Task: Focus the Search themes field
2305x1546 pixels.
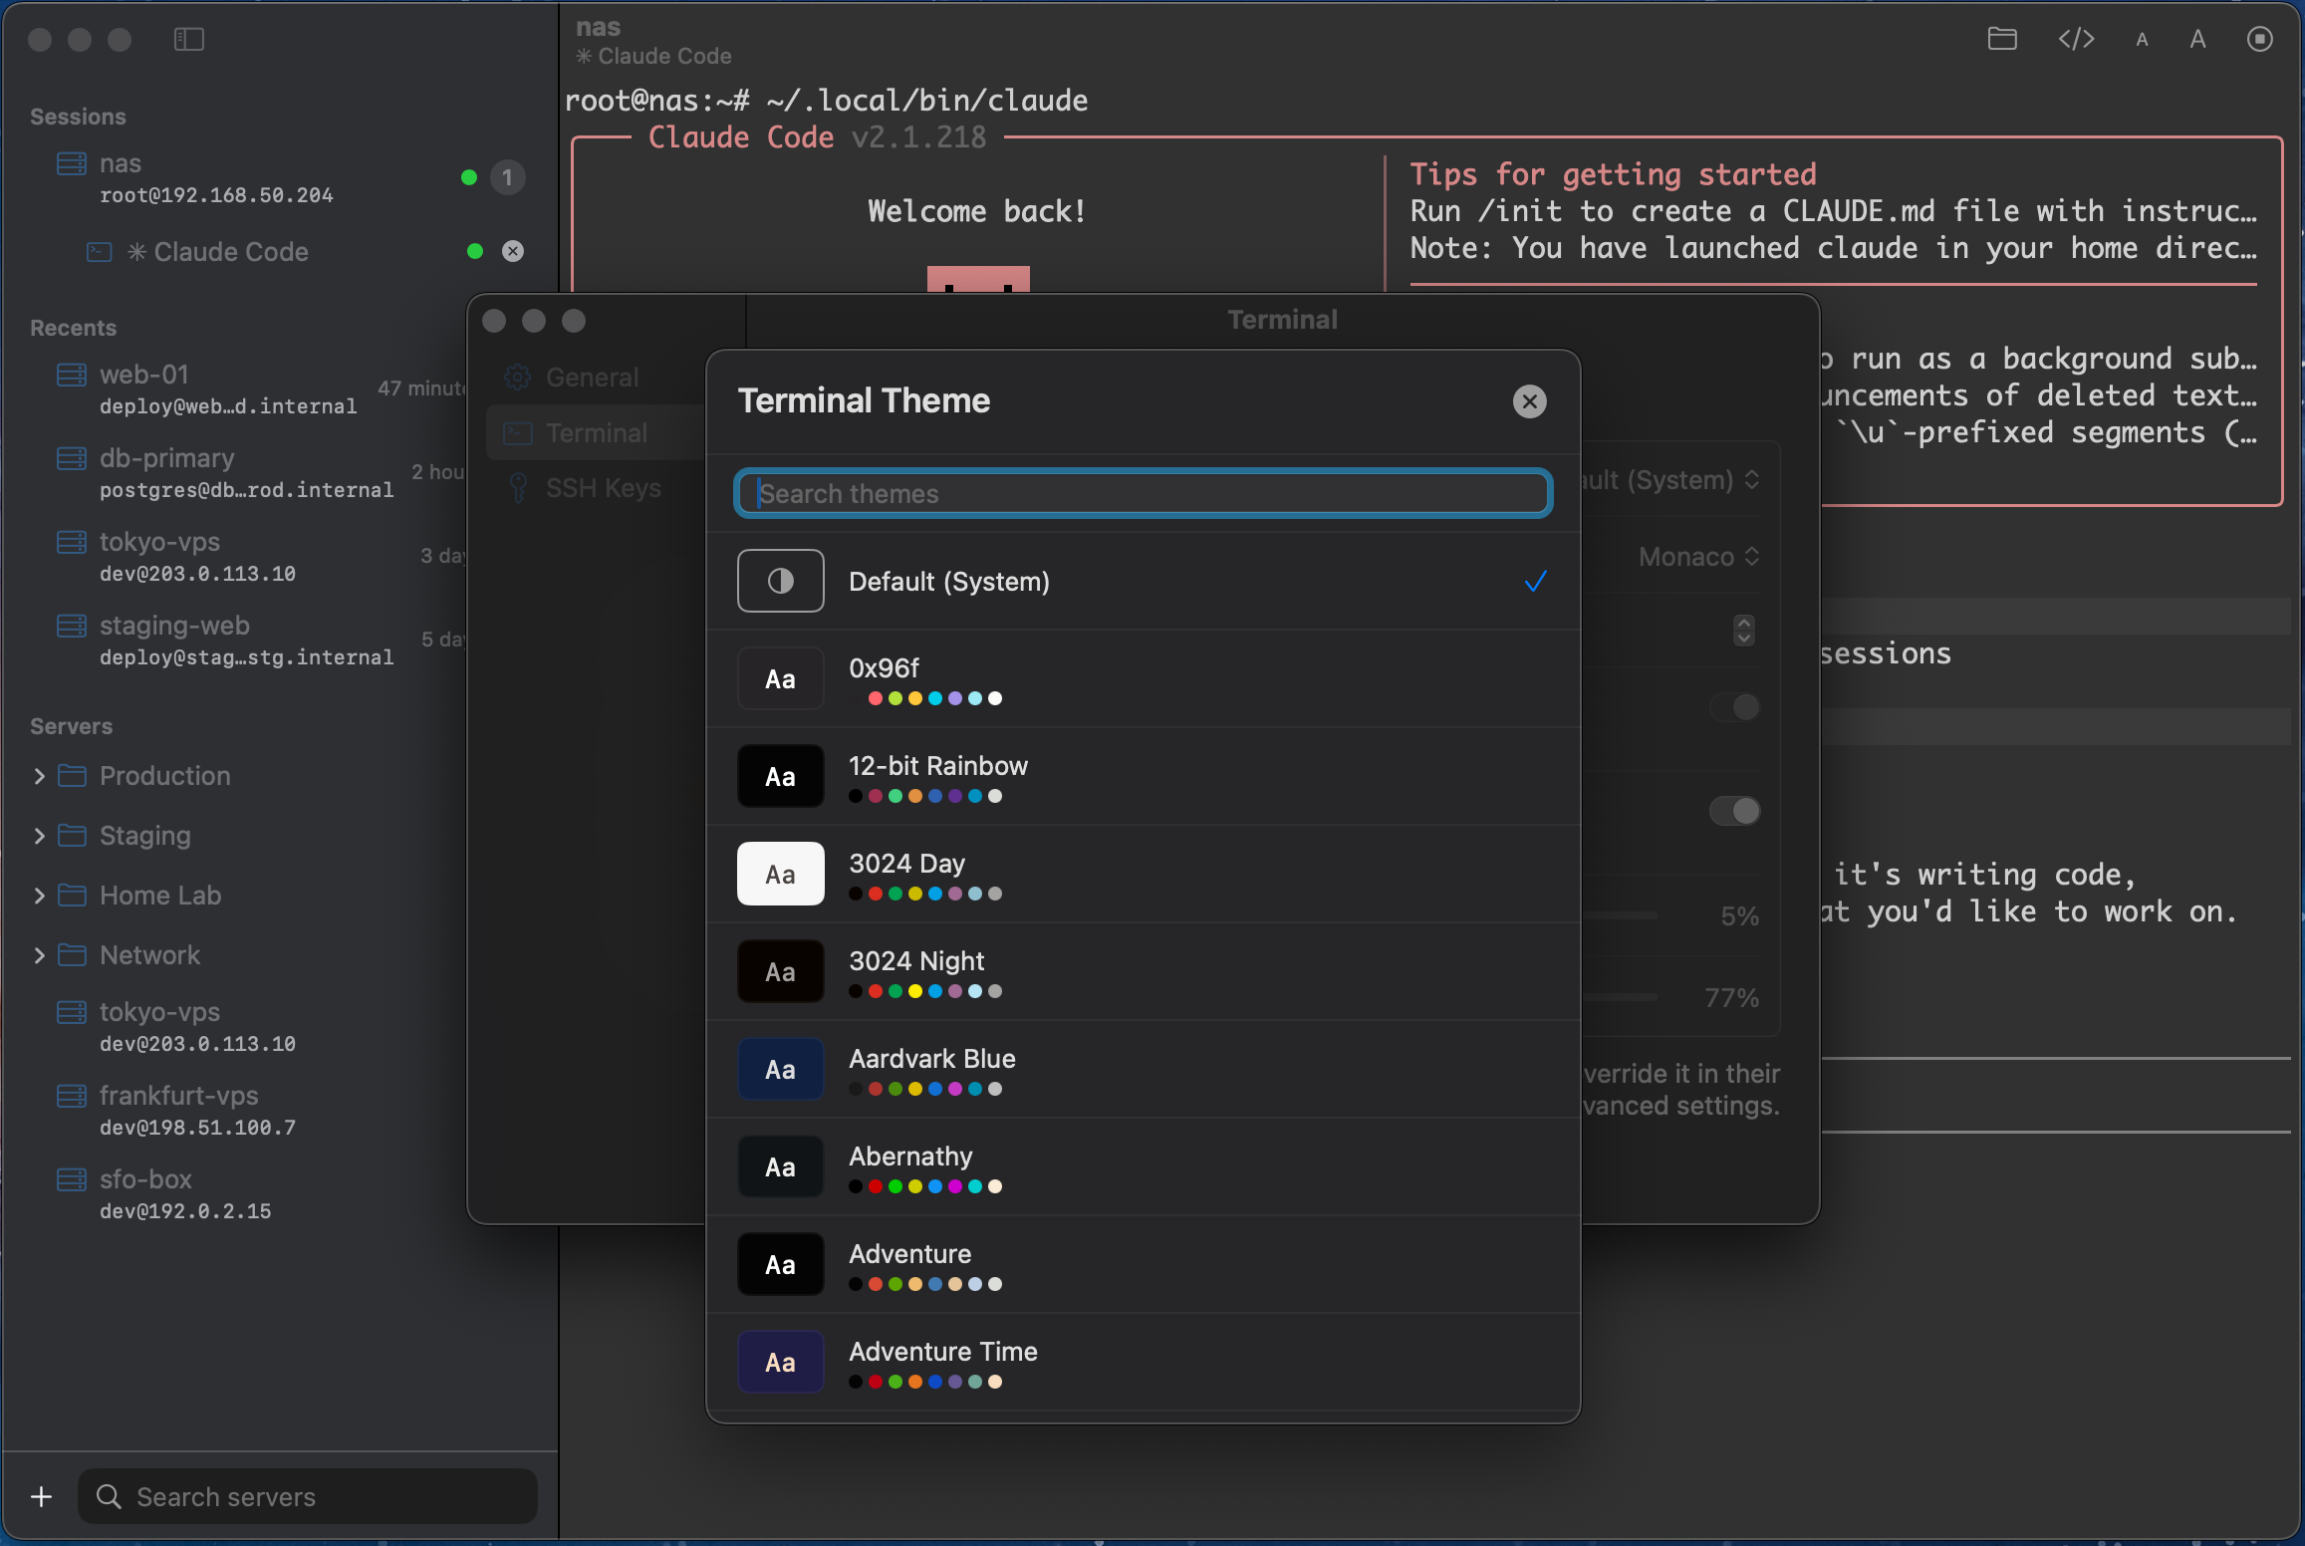Action: 1143,493
